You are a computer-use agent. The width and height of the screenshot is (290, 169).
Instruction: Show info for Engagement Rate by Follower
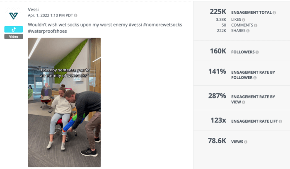coord(255,78)
